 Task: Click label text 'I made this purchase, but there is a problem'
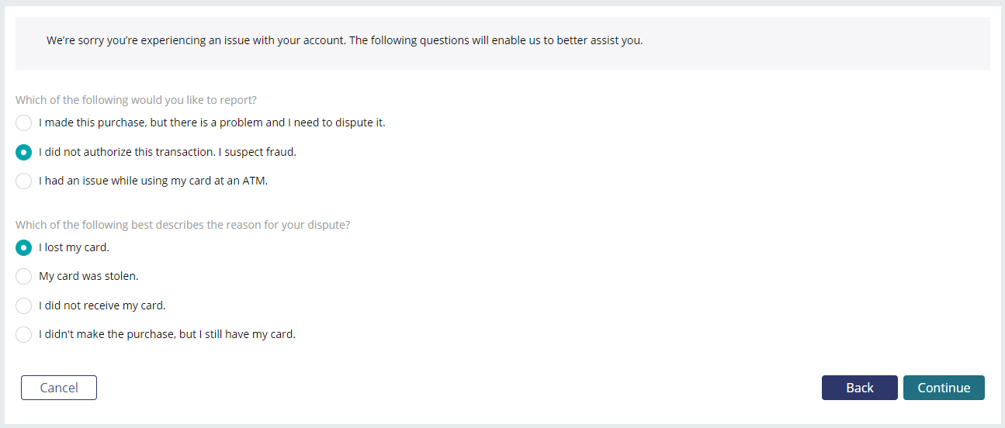click(212, 123)
